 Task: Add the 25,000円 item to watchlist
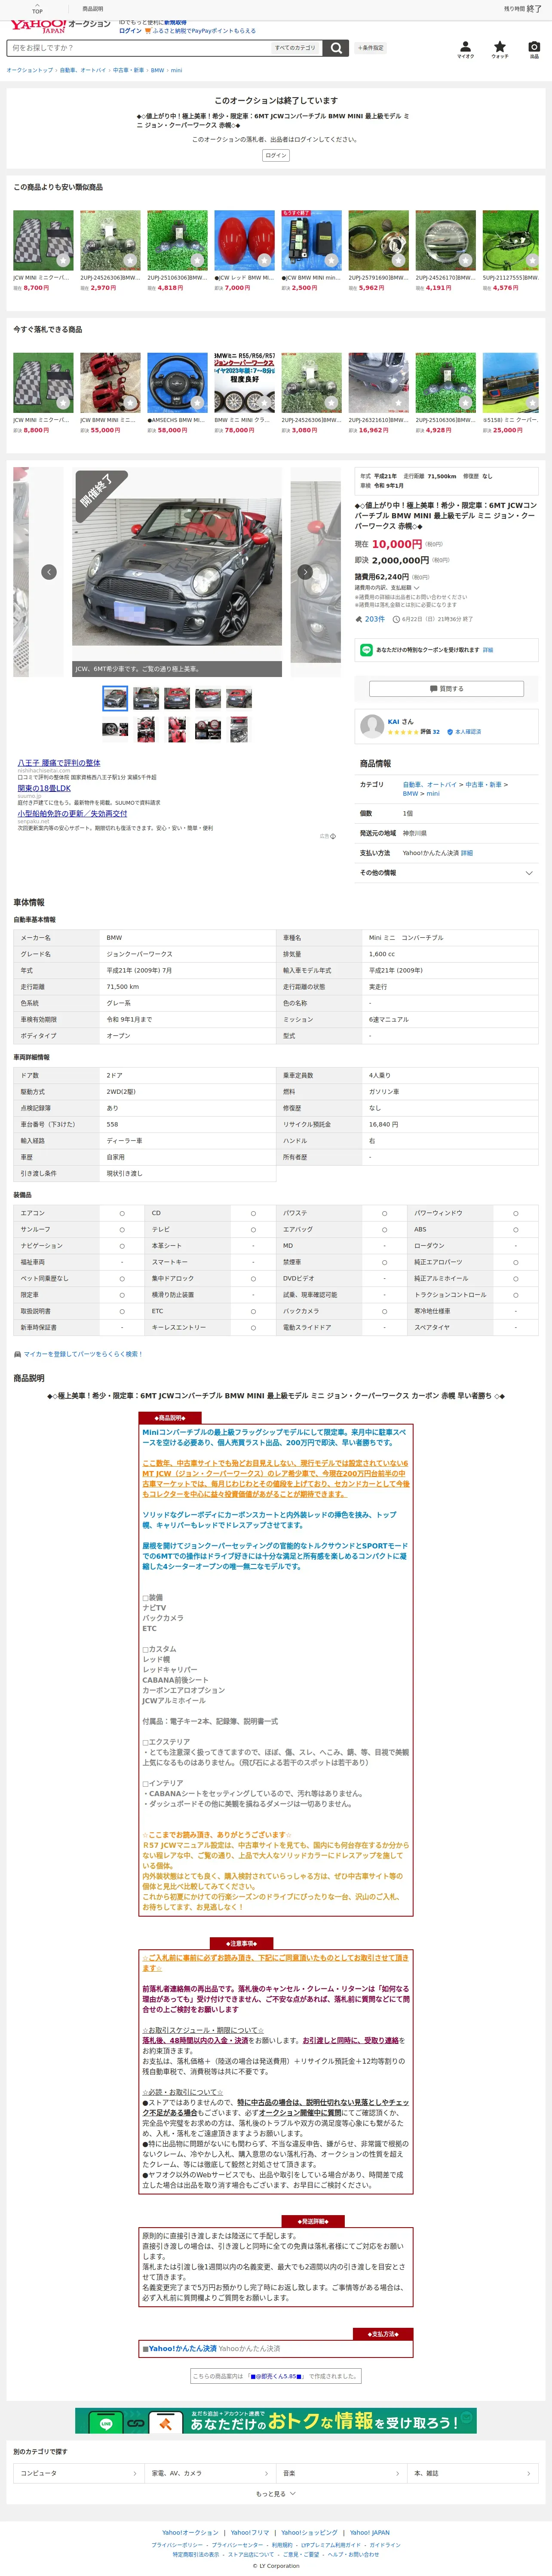(x=531, y=403)
